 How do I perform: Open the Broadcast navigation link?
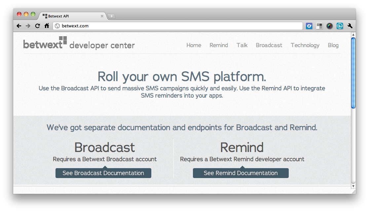(x=269, y=45)
